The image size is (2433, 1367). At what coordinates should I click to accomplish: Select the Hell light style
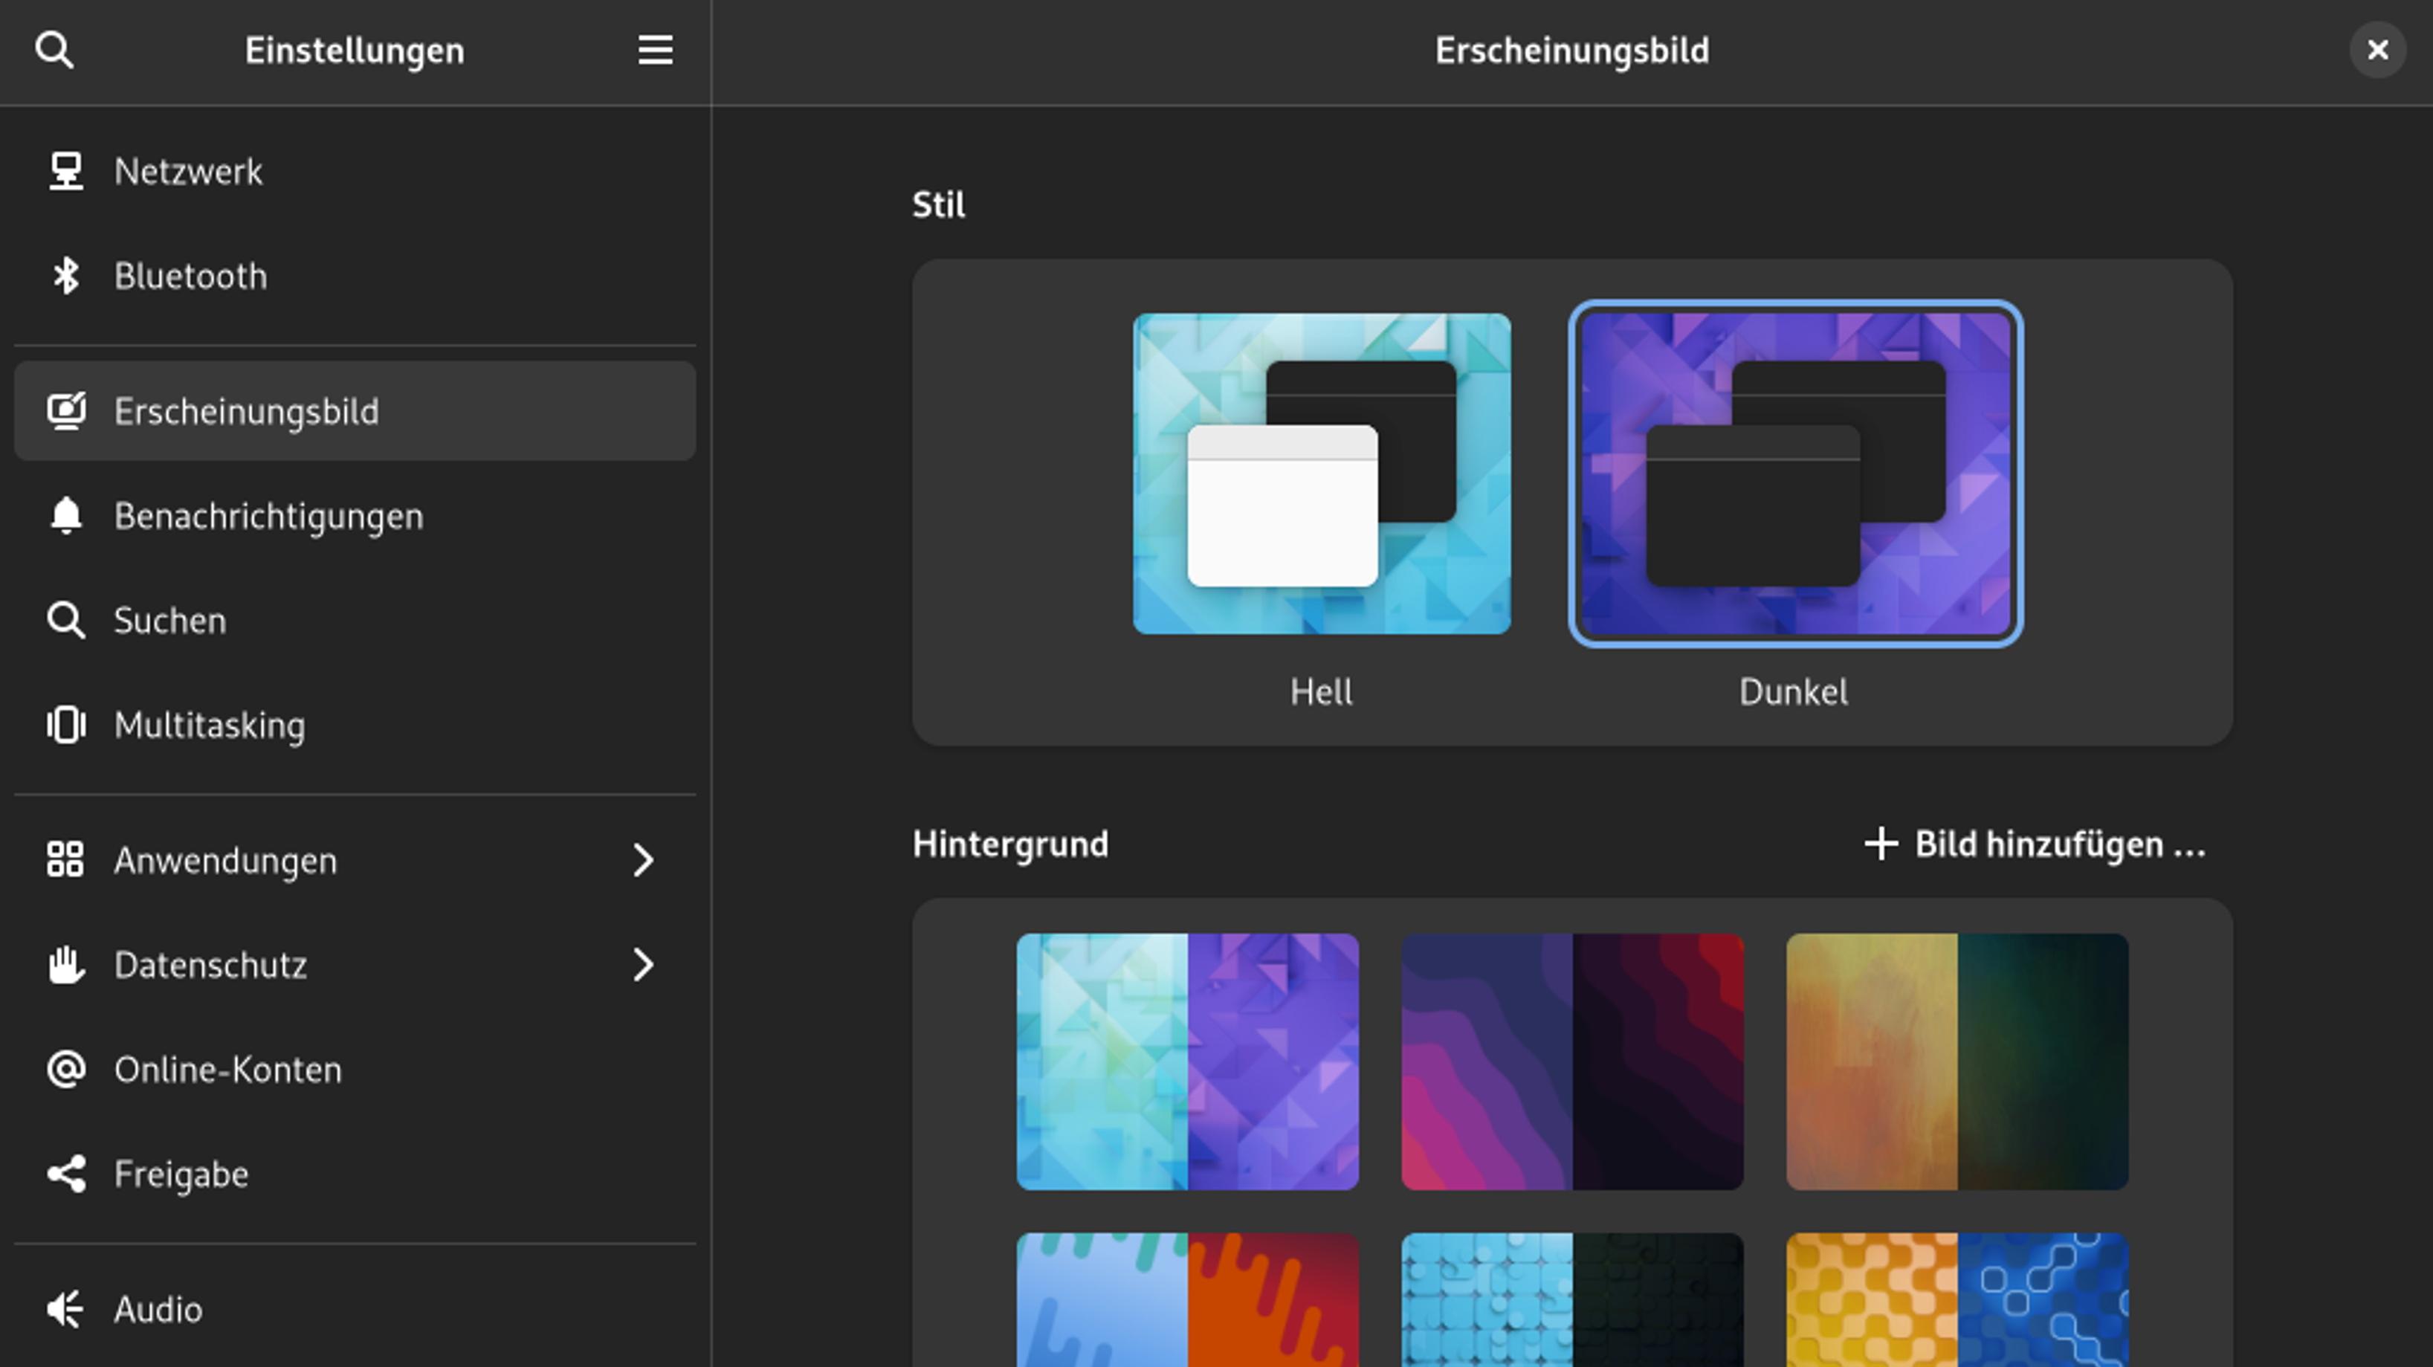click(x=1322, y=474)
